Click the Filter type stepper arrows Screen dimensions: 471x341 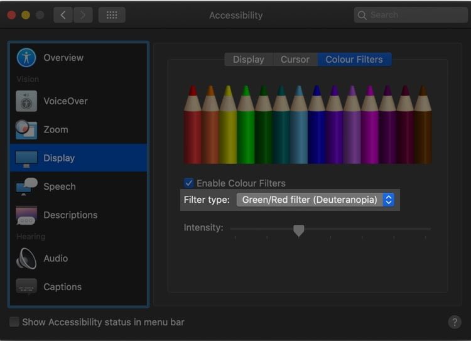pyautogui.click(x=388, y=200)
